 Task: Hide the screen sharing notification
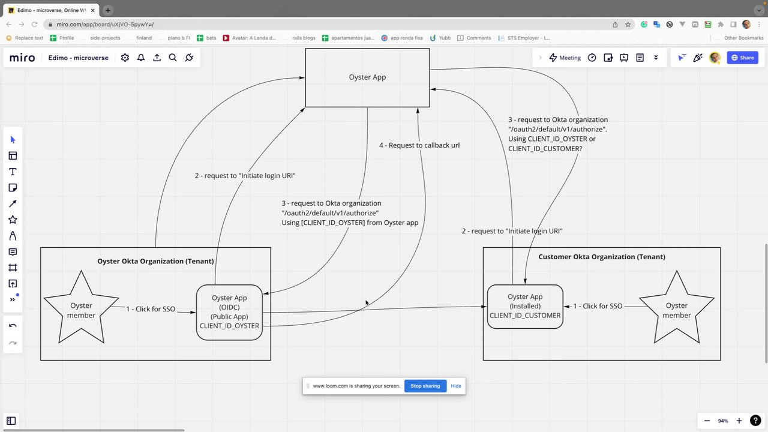coord(456,386)
